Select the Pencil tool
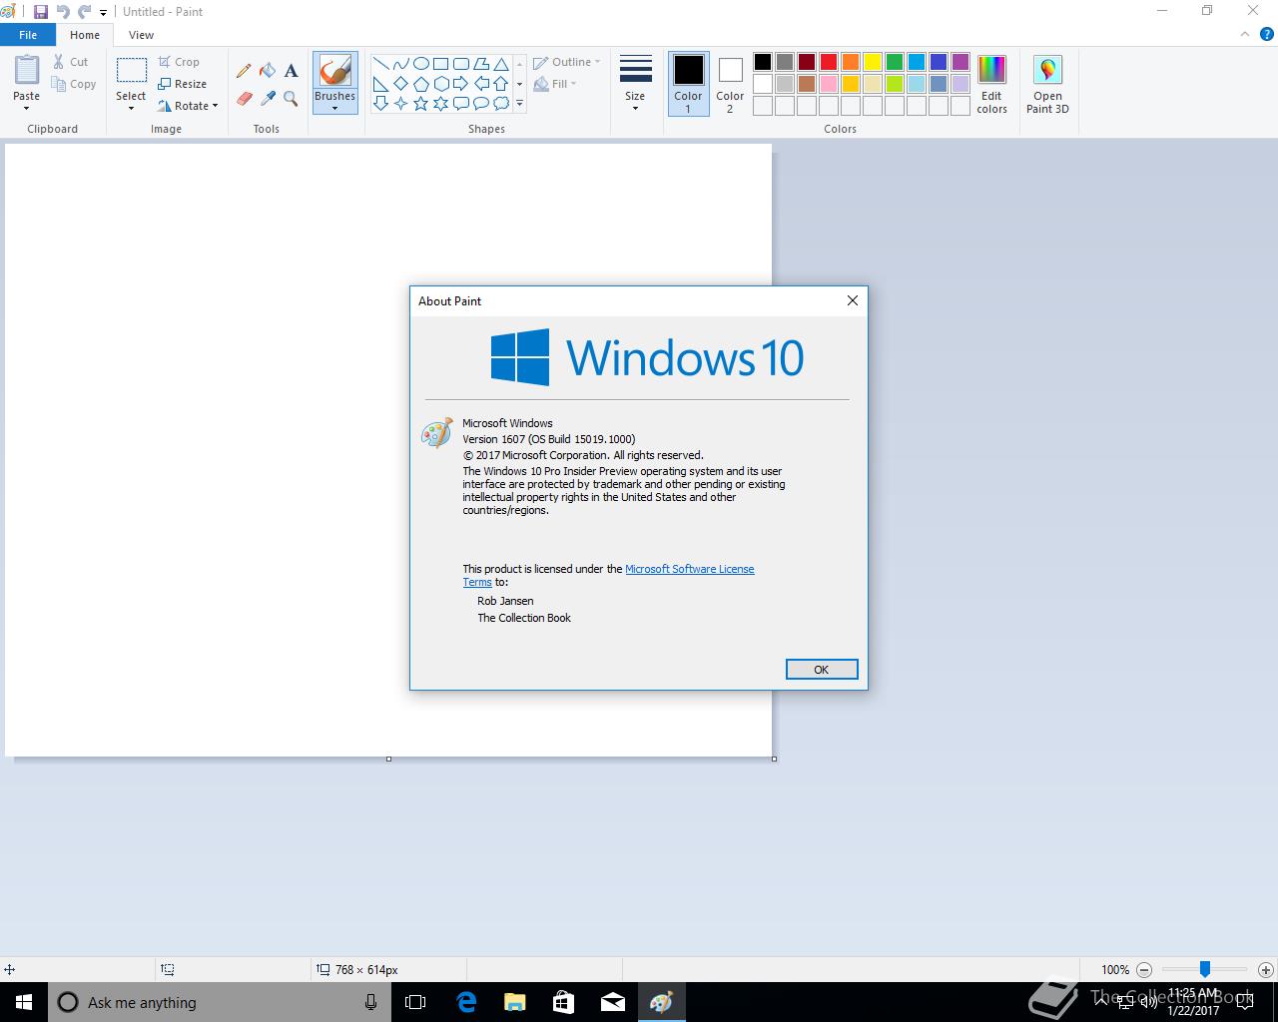This screenshot has height=1022, width=1278. pos(244,71)
